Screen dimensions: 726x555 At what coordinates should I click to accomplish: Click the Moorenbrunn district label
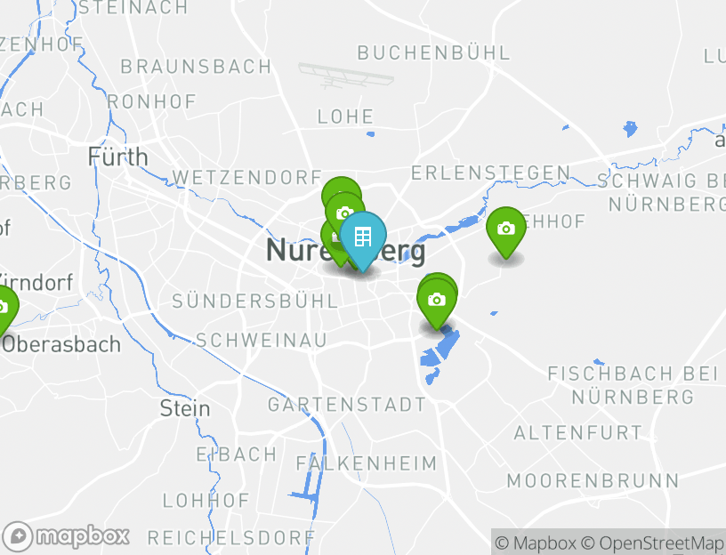click(x=593, y=481)
